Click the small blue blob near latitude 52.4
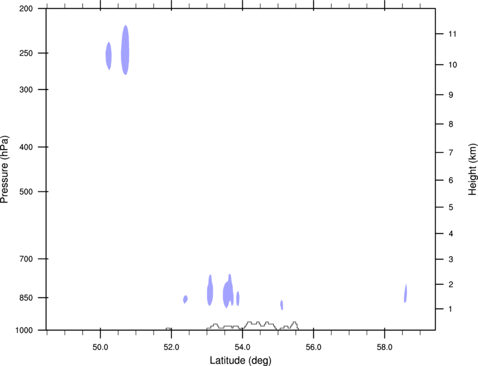The image size is (478, 366). (x=185, y=299)
